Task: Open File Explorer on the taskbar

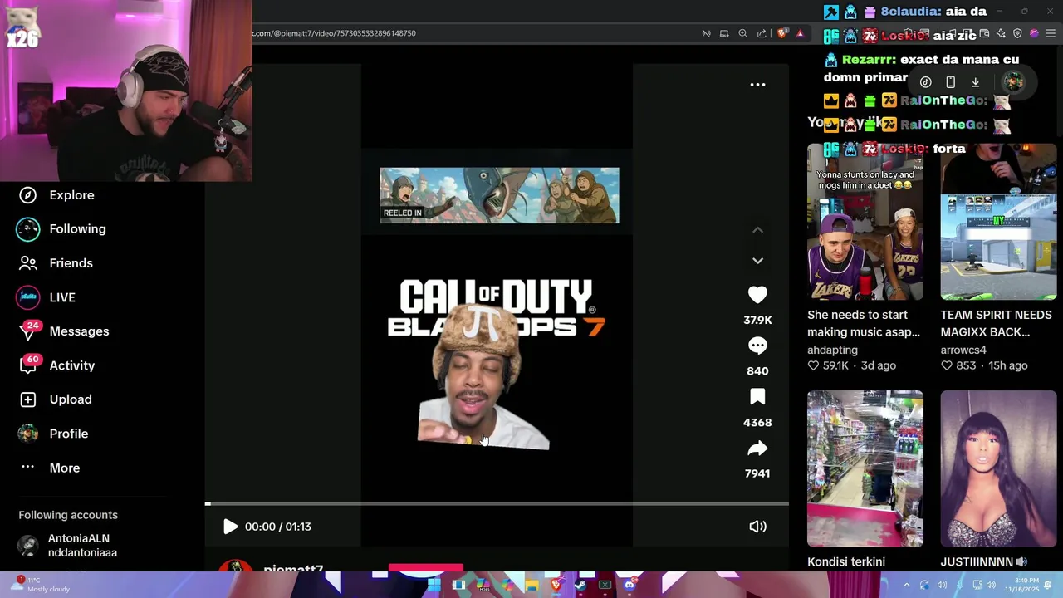Action: [532, 585]
